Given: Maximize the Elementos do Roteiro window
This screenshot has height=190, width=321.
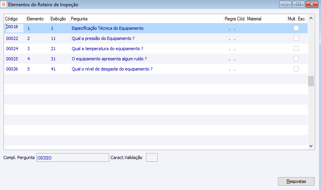Looking at the screenshot, I should click(298, 4).
